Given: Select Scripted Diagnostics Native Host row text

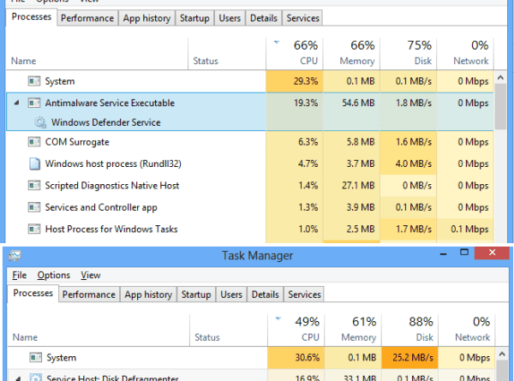Looking at the screenshot, I should 112,186.
